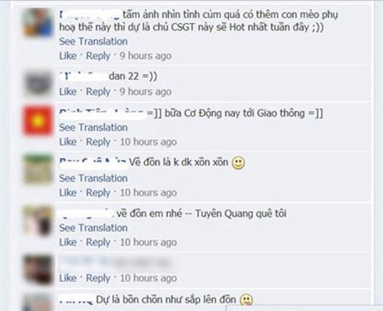383x311 pixels.
Task: Click the avatar next to 'dan 22' comment
Action: [x=38, y=83]
